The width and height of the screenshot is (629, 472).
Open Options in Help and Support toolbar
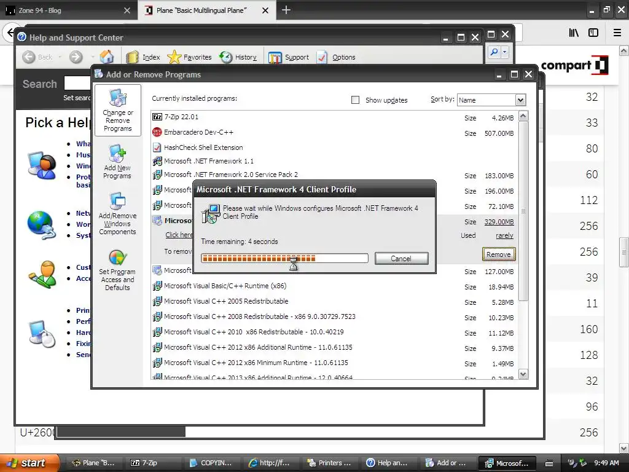[x=336, y=57]
